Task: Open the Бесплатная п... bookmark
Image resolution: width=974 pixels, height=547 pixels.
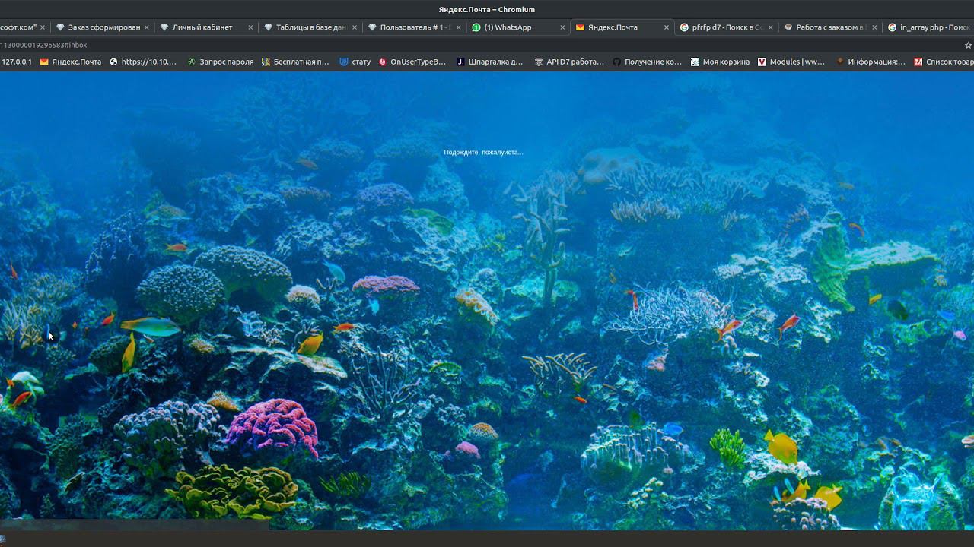Action: point(294,62)
